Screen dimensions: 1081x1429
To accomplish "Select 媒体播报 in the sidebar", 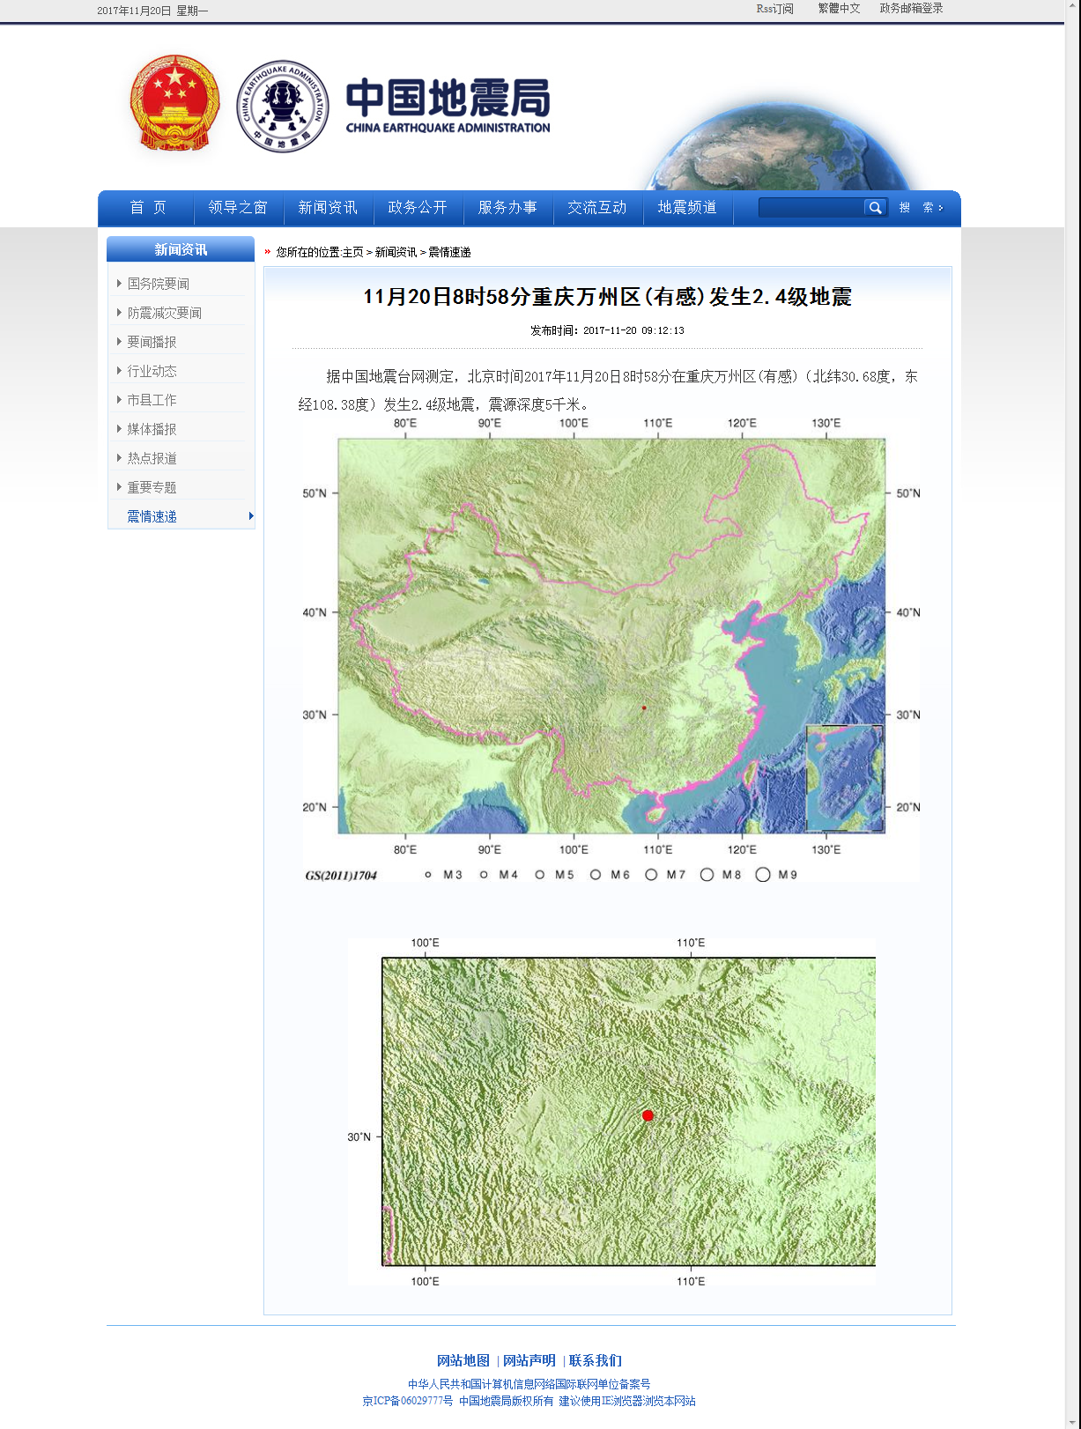I will coord(152,429).
